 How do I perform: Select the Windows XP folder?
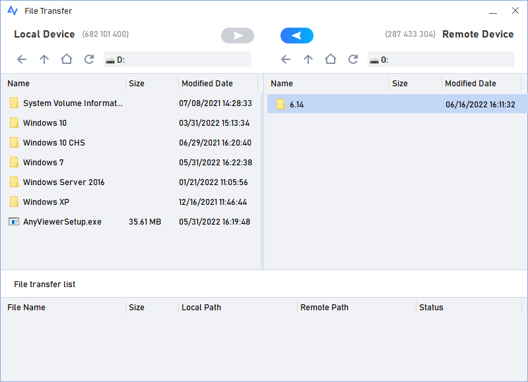(x=46, y=202)
